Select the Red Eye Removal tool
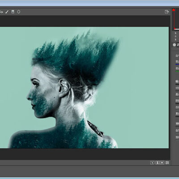The image size is (179, 179). coord(1,12)
